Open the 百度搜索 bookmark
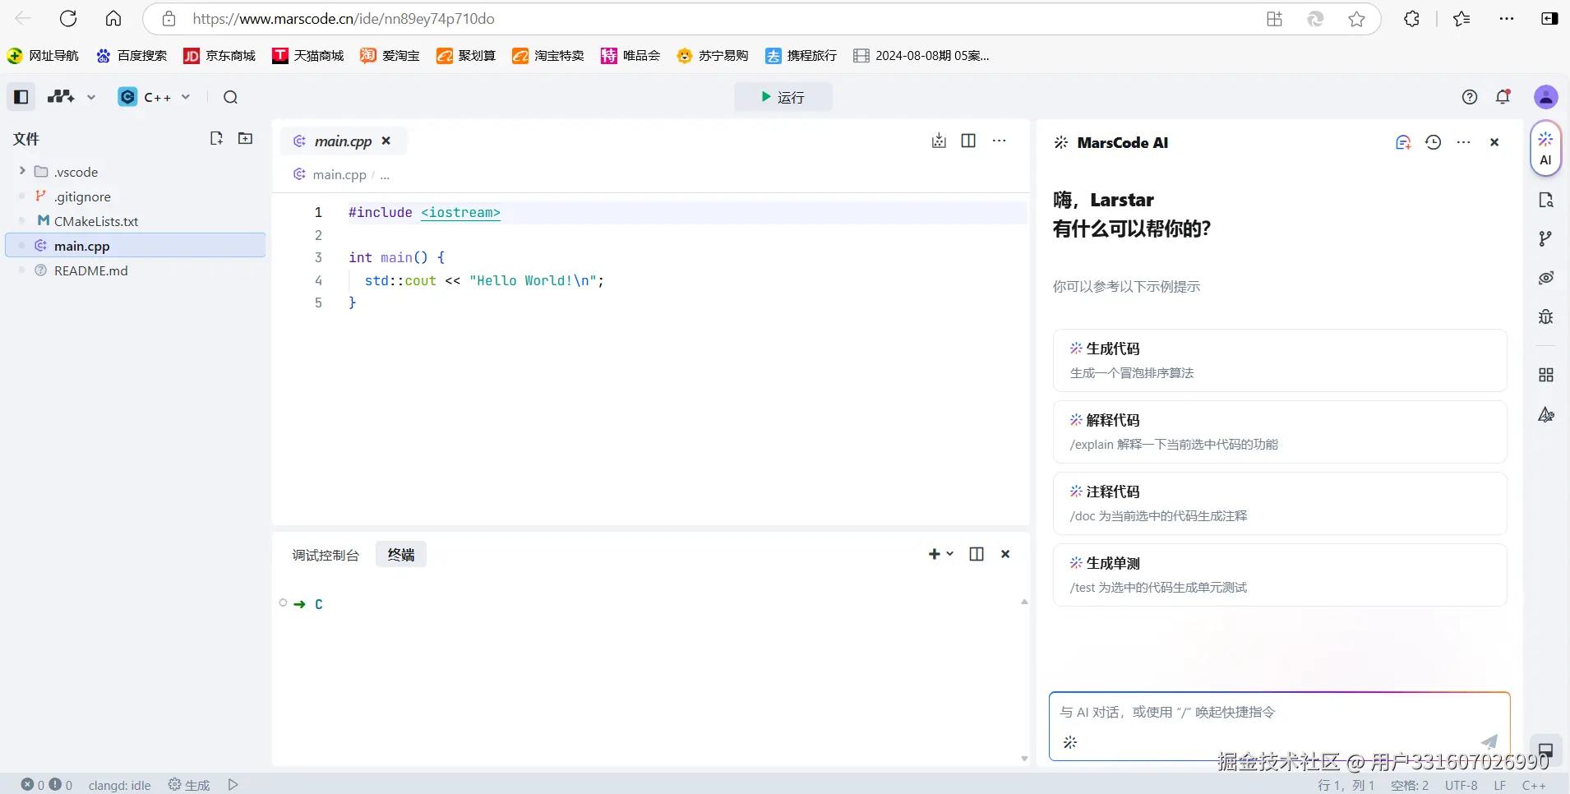 132,55
